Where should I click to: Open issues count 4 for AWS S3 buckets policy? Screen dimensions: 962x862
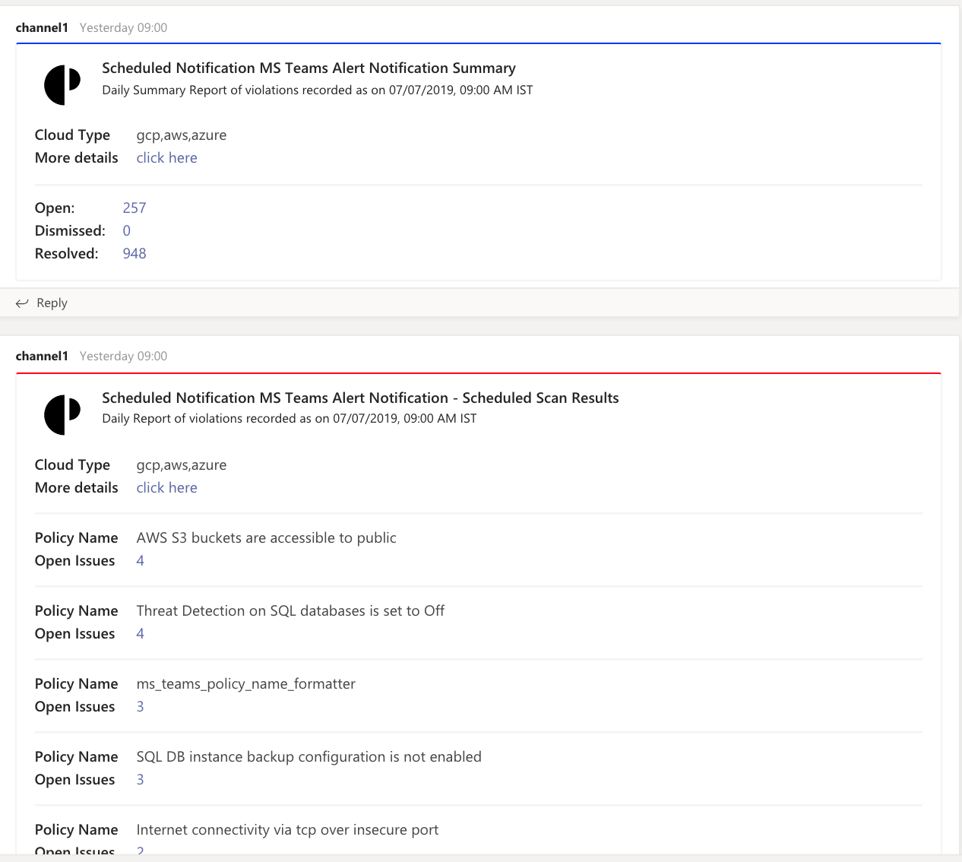tap(140, 560)
